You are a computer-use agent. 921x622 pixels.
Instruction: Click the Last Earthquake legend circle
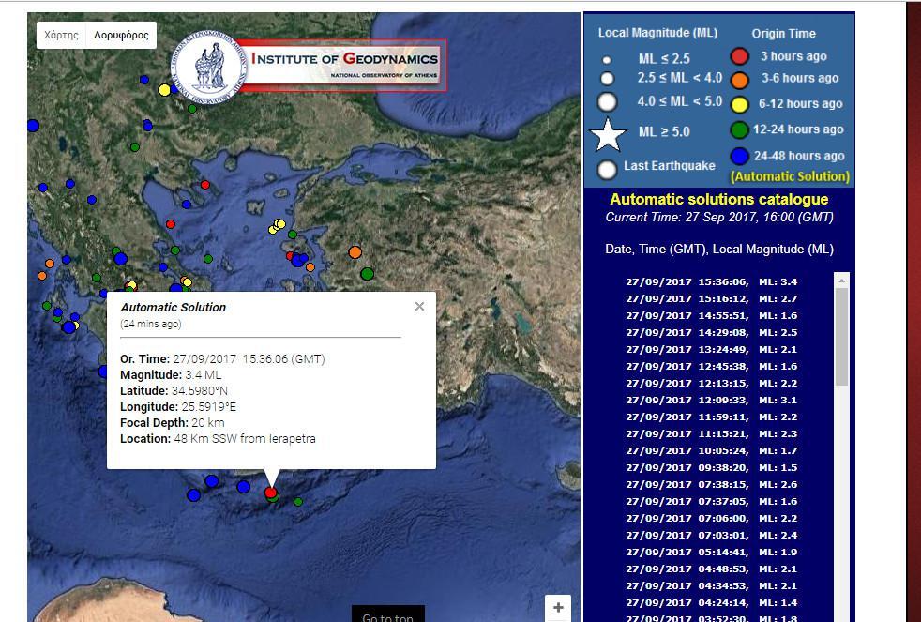[x=608, y=169]
